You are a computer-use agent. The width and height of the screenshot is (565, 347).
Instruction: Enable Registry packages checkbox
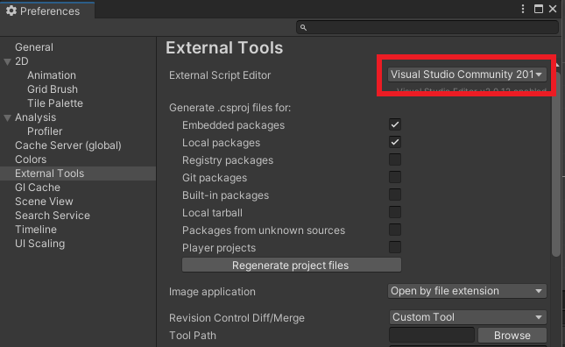pos(395,159)
